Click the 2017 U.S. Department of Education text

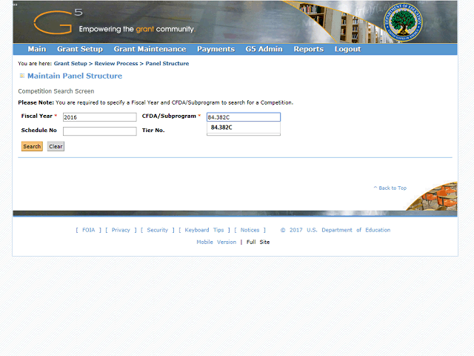point(336,230)
